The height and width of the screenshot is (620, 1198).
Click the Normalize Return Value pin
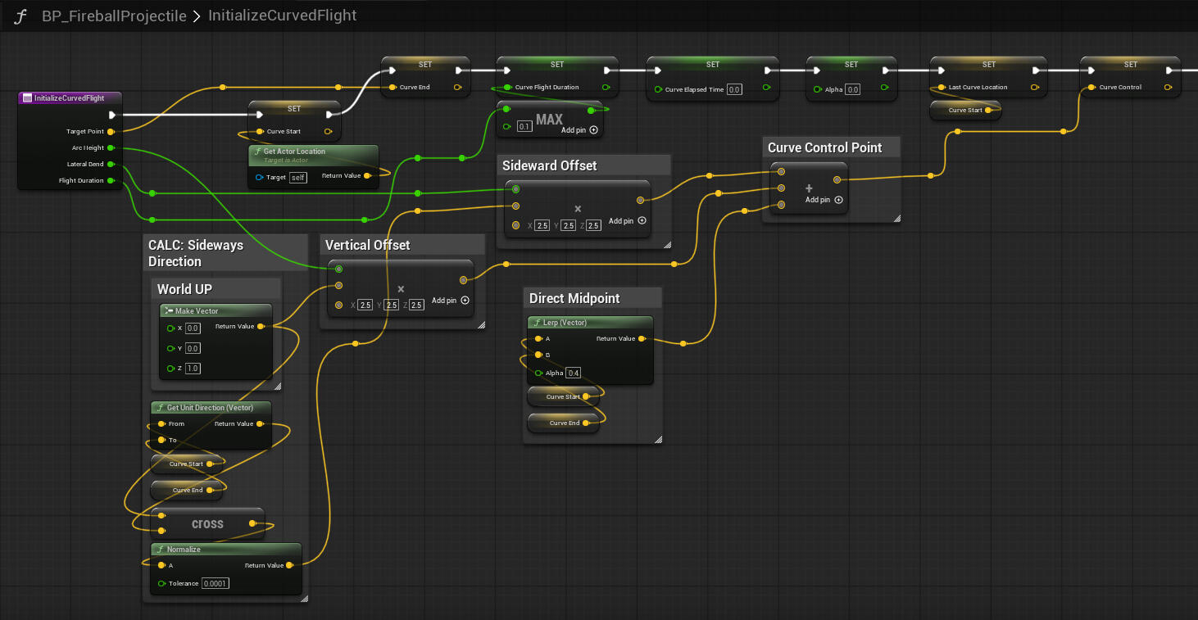(x=290, y=565)
